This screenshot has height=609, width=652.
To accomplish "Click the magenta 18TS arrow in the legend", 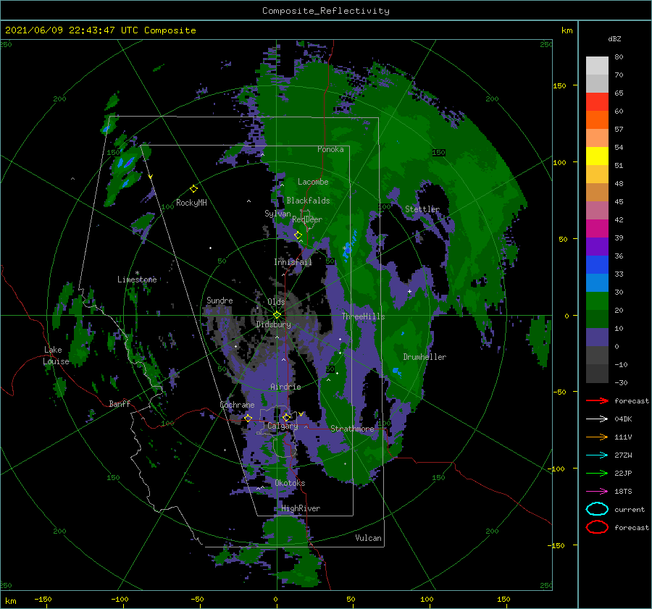I will [x=597, y=492].
